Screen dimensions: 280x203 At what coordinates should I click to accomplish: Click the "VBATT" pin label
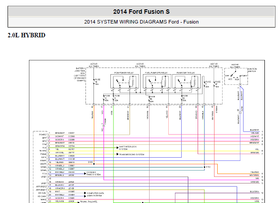(x=43, y=164)
